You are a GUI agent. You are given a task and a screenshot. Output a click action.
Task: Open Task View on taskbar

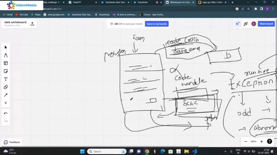(x=131, y=151)
